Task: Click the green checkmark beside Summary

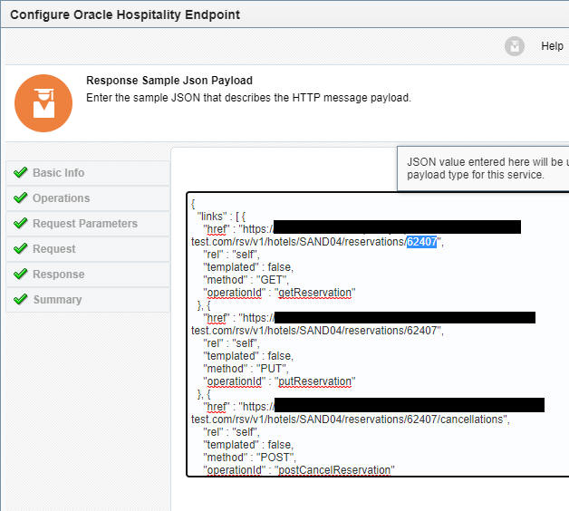Action: point(20,299)
